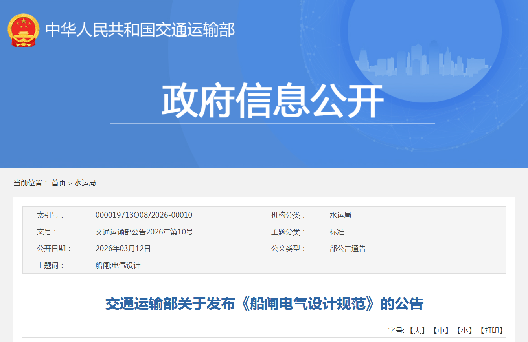Click the 中华人民共和国交通运输部 site title
The width and height of the screenshot is (528, 342).
click(x=140, y=30)
